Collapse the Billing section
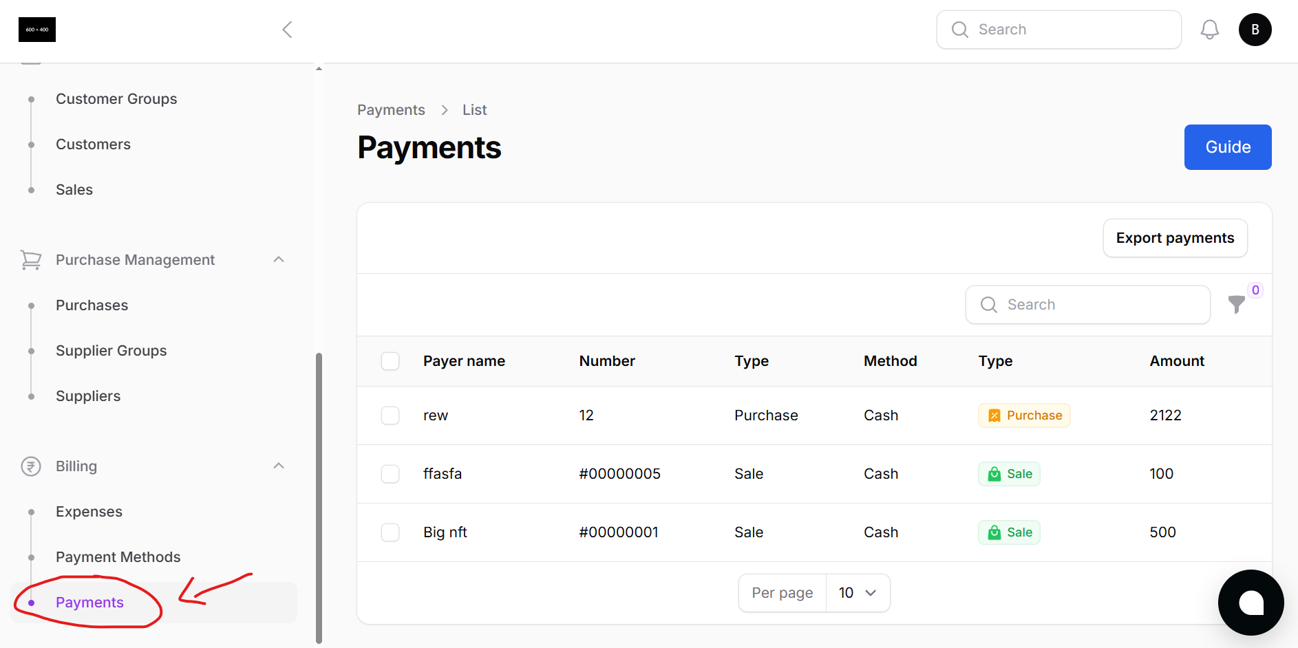The width and height of the screenshot is (1298, 648). (x=278, y=466)
